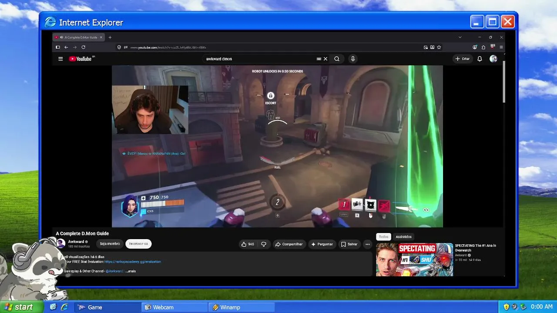Click the 'Seja membro' button
This screenshot has width=557, height=313.
(x=110, y=244)
